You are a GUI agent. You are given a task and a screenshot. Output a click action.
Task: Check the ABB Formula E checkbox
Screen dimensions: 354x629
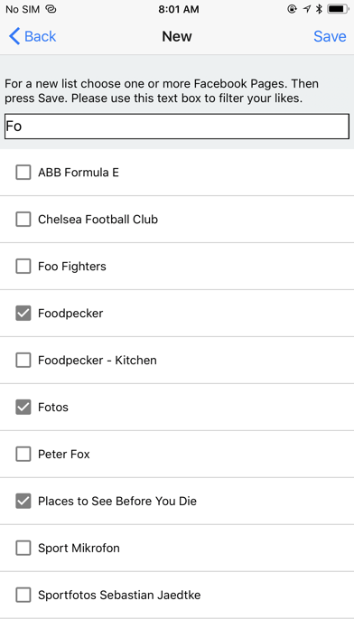23,173
